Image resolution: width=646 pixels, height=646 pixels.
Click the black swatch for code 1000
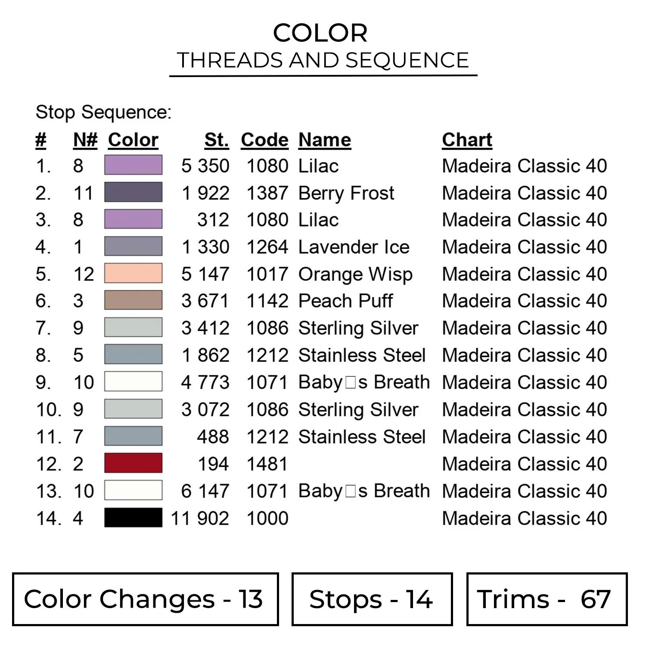[x=134, y=518]
